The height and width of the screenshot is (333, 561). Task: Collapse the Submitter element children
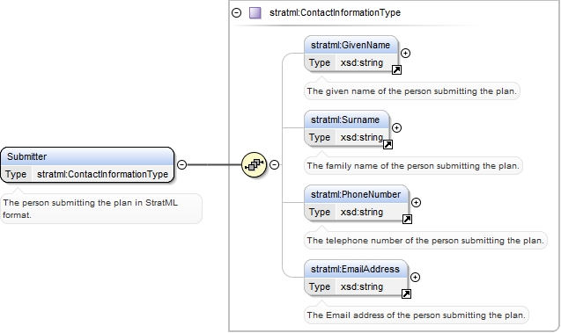coord(181,164)
